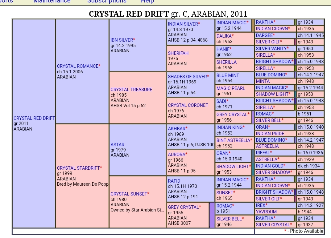This screenshot has width=331, height=238.
Task: Select the YAVROUM ancestor link
Action: (x=266, y=212)
